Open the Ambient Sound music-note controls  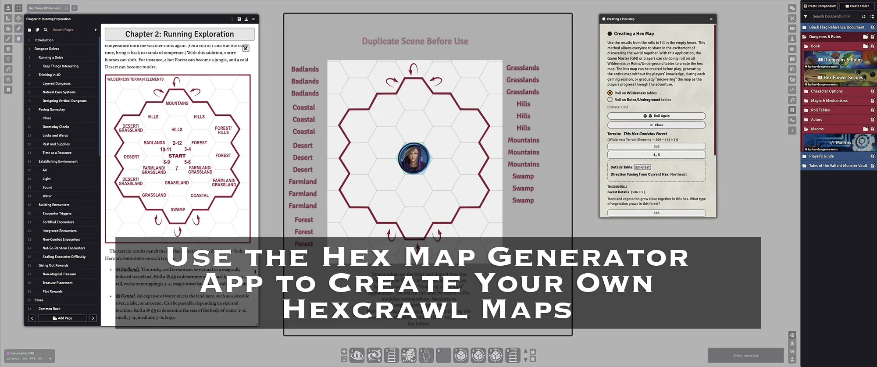pyautogui.click(x=8, y=69)
